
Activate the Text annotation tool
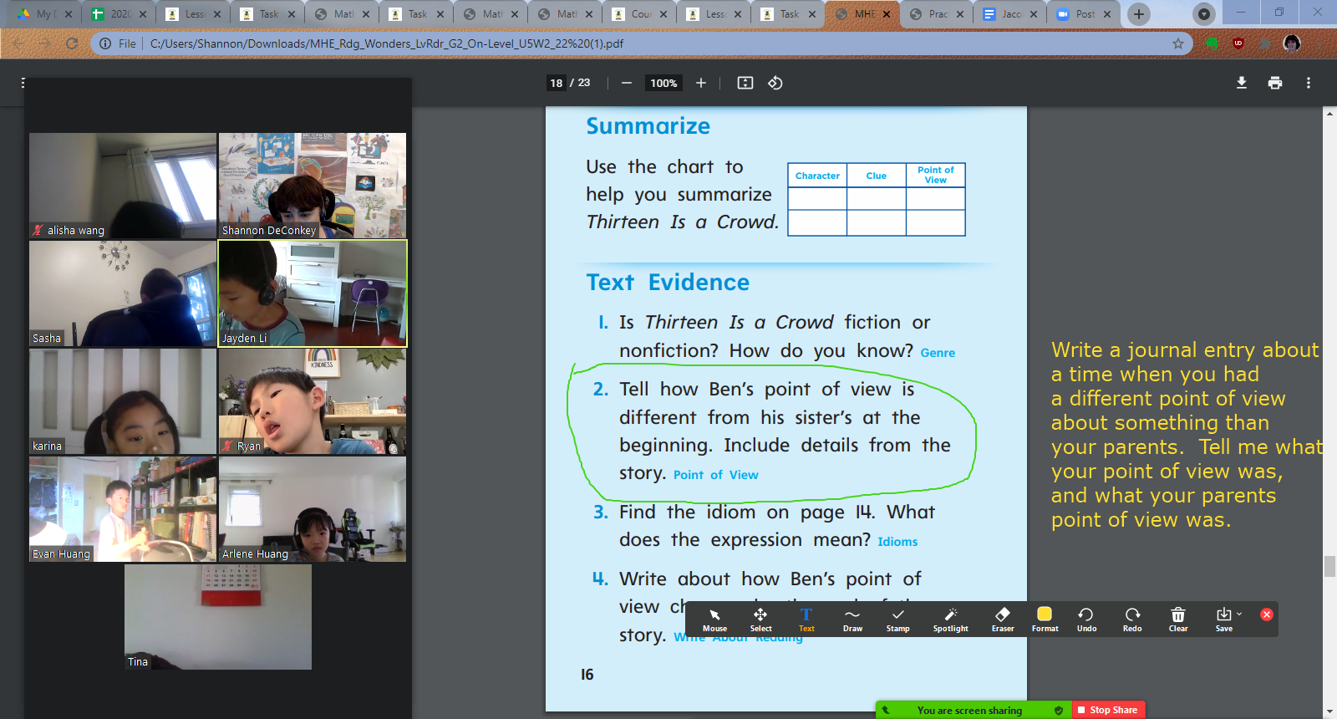[x=806, y=620]
